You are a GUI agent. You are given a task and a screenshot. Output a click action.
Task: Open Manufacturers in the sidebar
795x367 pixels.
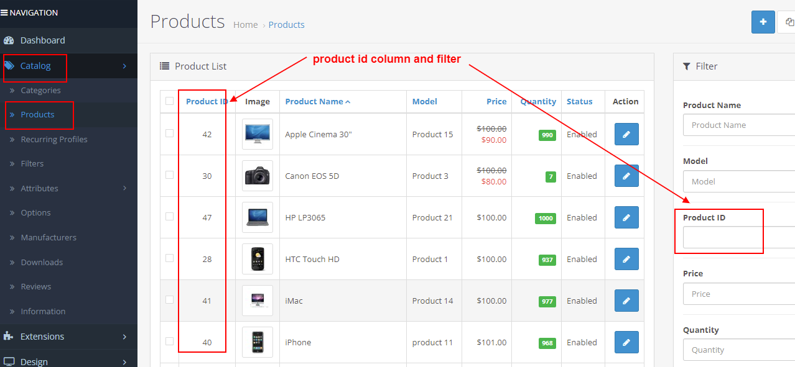click(49, 237)
